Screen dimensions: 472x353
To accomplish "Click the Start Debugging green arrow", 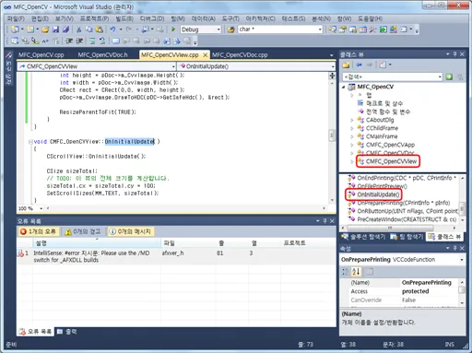I will tap(173, 29).
